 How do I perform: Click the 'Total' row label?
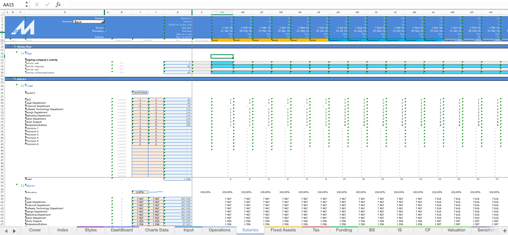(28, 179)
